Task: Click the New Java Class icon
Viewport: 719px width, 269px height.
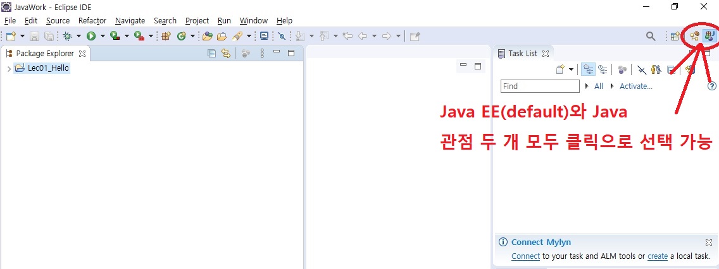Action: [x=181, y=36]
